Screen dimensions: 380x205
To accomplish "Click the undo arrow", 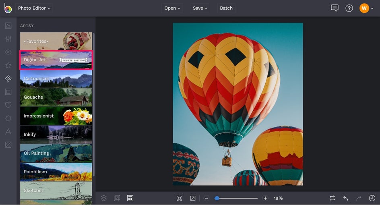I will [x=345, y=198].
